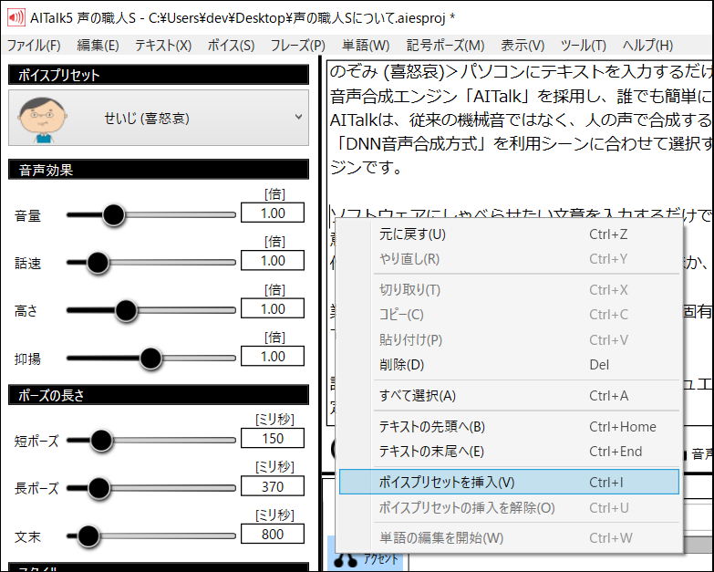Open the ボイスプリセット dropdown showing せいじ (喜怒哀)
The width and height of the screenshot is (714, 572).
[x=159, y=118]
